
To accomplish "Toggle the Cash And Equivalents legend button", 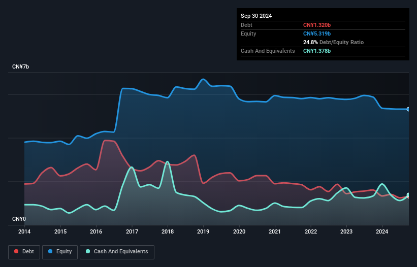I will click(117, 252).
